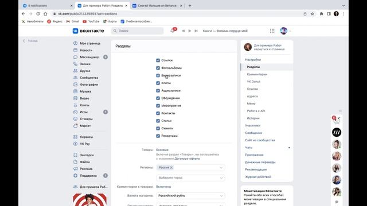Toggle the Репортажи section checkbox
This screenshot has height=206, width=367.
[158, 136]
